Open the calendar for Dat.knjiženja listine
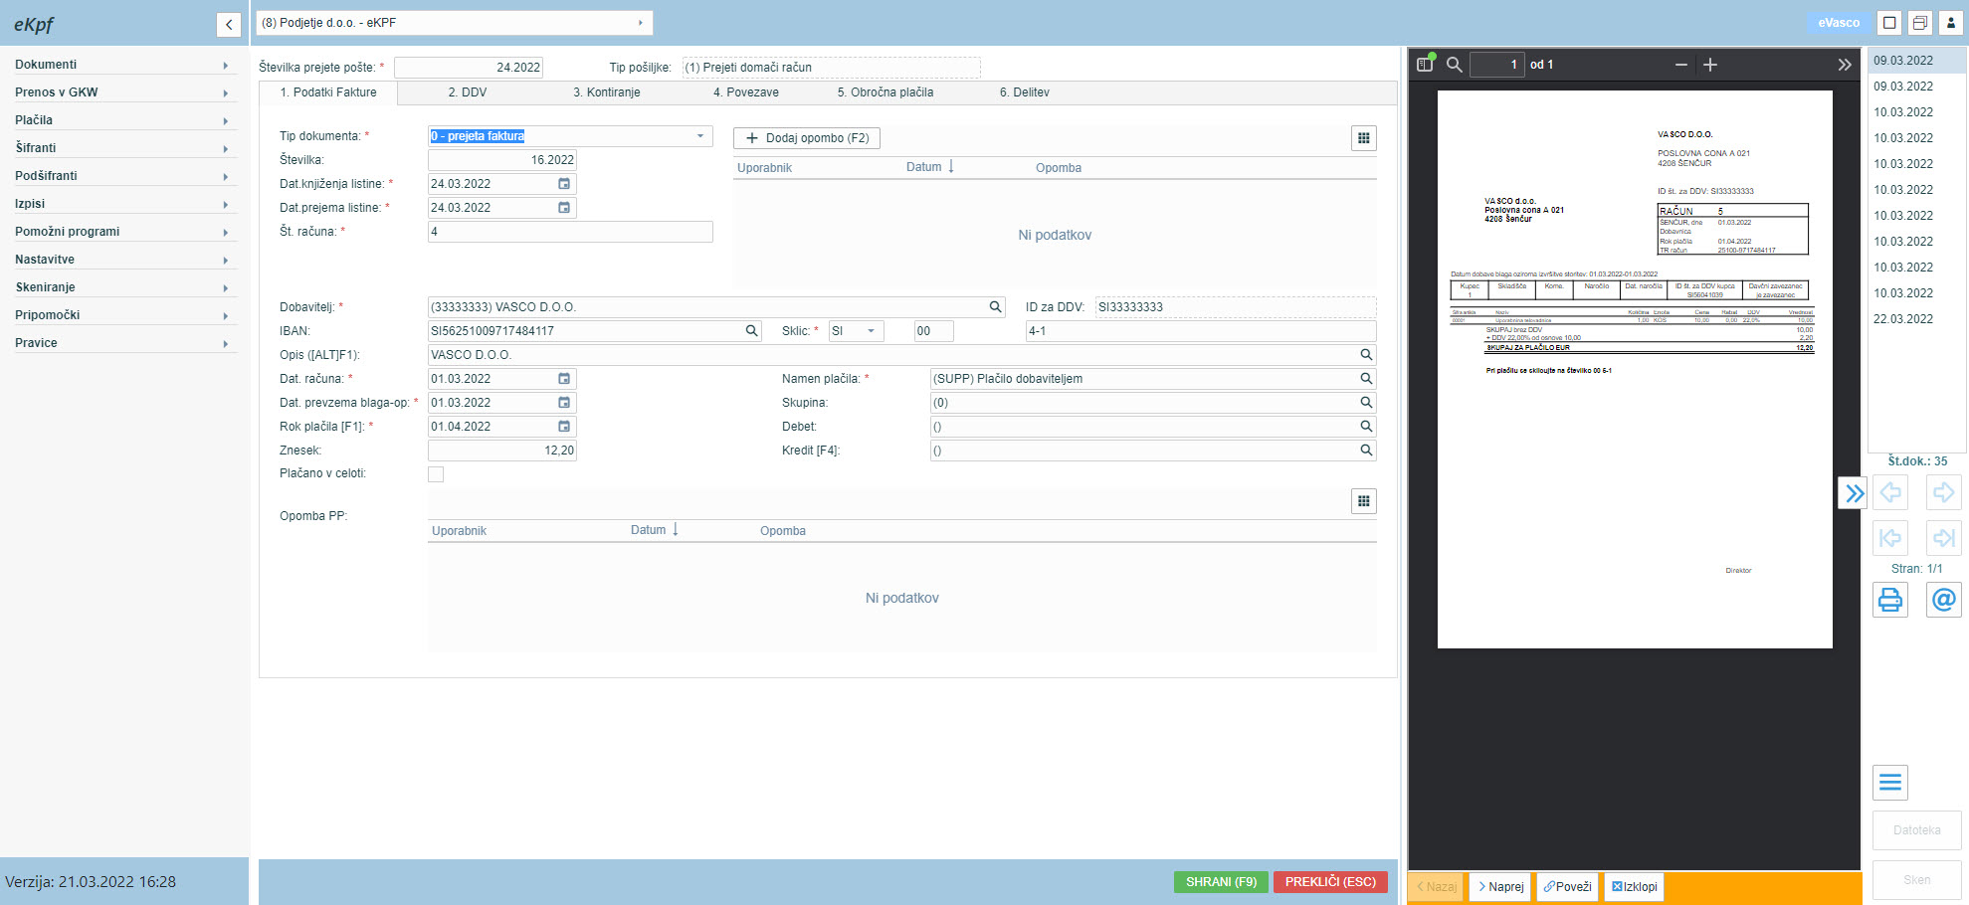 564,184
